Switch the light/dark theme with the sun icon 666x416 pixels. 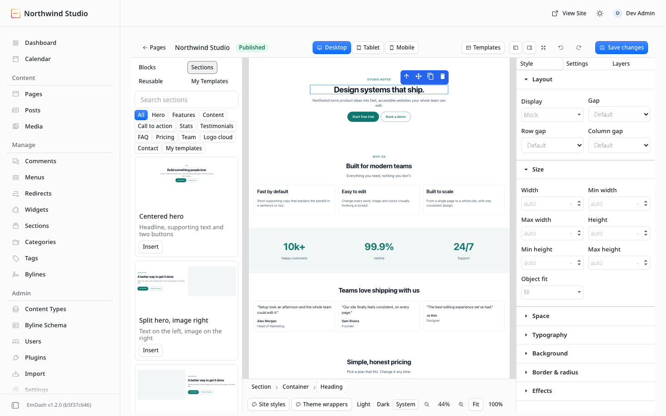click(x=600, y=13)
